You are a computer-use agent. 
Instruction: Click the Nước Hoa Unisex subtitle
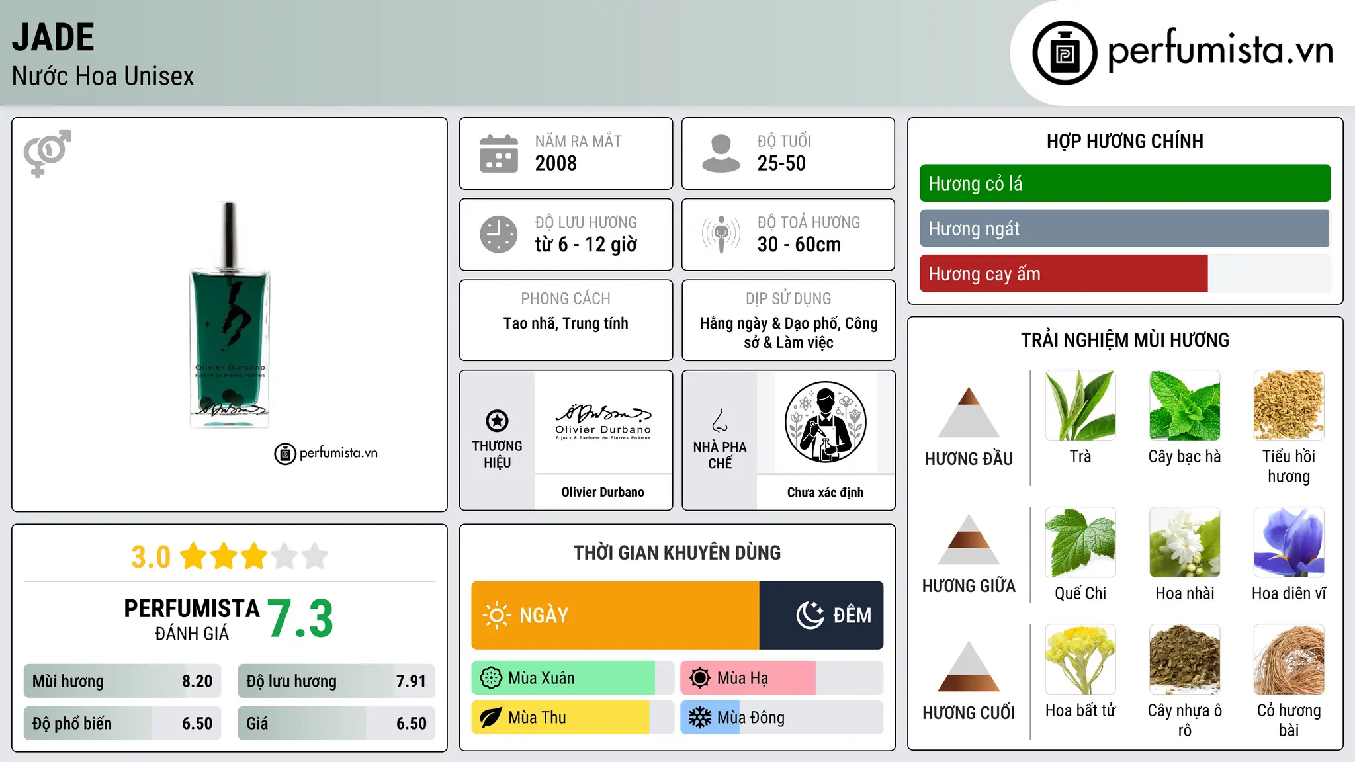[103, 76]
